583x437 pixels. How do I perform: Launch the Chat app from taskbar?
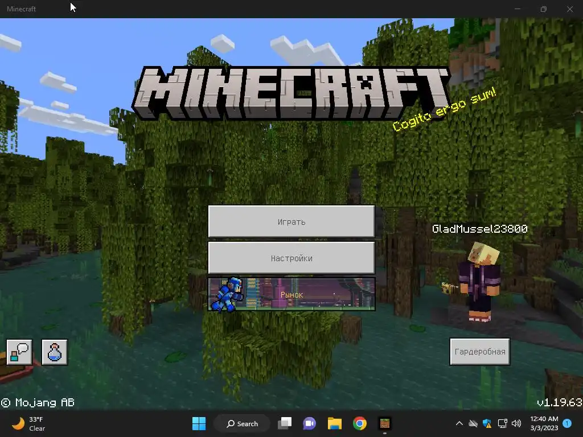click(309, 423)
